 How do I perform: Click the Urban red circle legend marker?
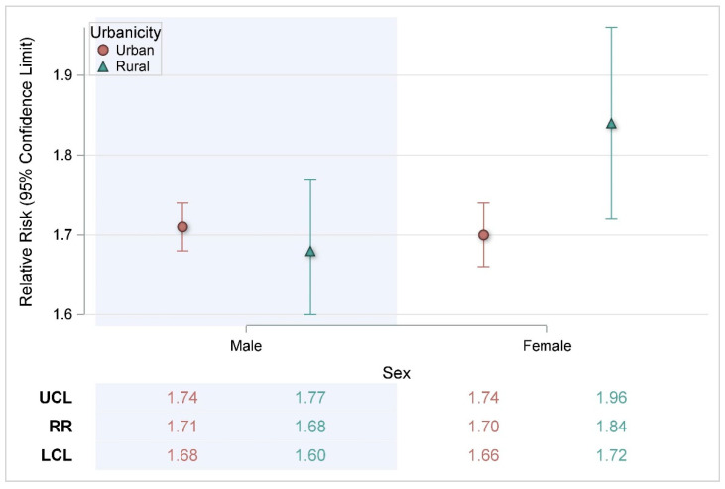point(103,50)
